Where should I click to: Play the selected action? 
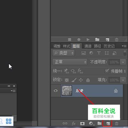pyautogui.click(x=88, y=40)
